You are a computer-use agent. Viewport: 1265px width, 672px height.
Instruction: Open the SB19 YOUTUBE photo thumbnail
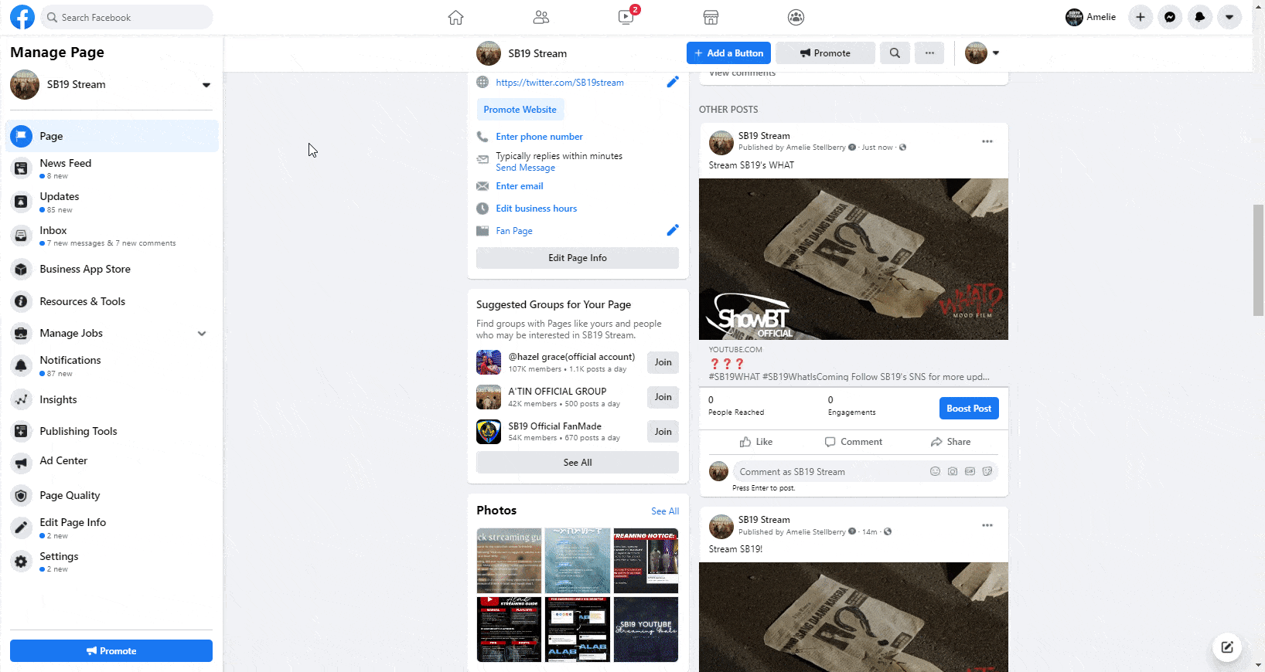646,630
